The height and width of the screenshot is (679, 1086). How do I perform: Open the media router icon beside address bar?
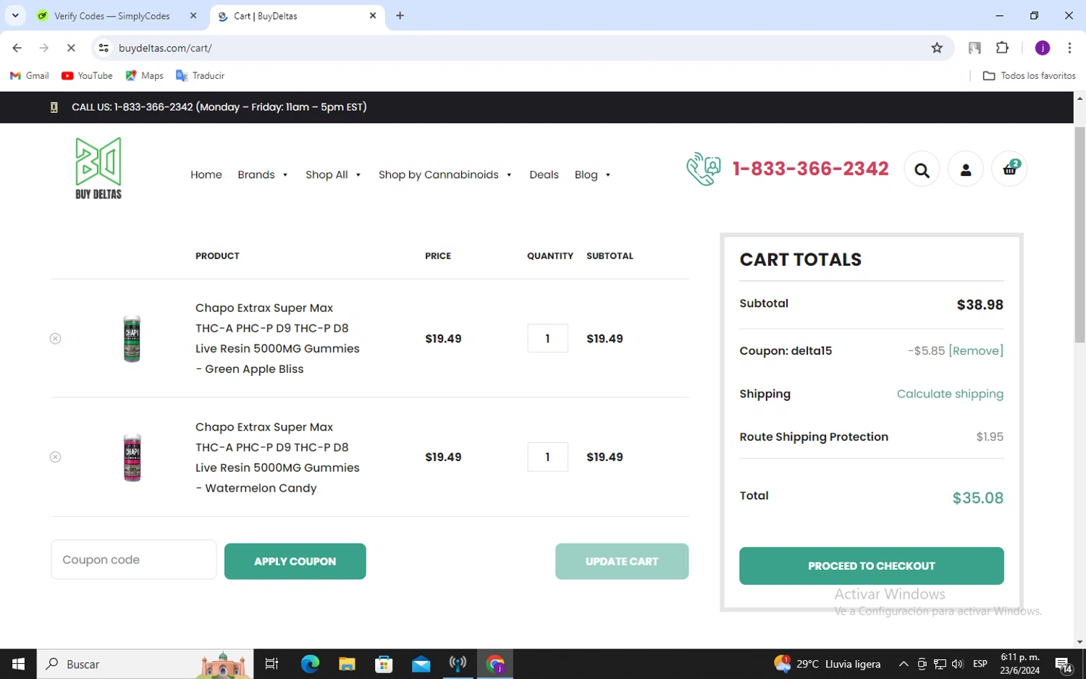[975, 48]
